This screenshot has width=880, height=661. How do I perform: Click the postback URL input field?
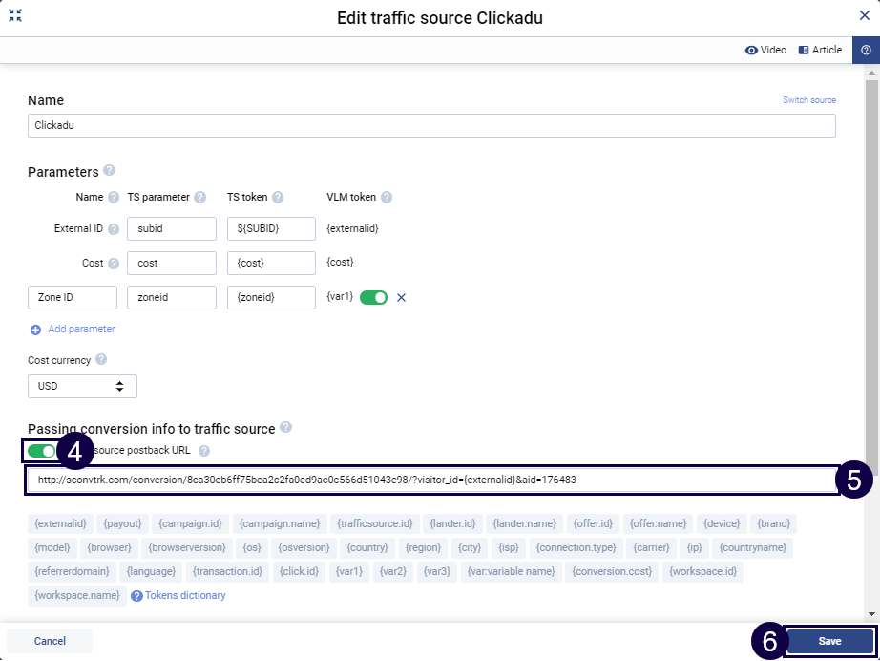pos(431,480)
